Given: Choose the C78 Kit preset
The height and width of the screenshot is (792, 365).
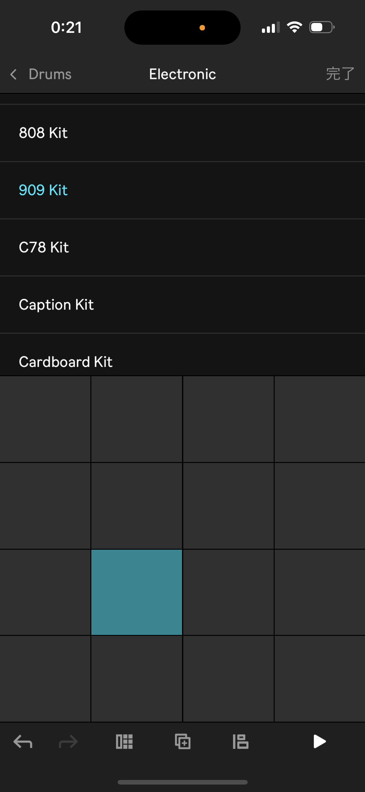Looking at the screenshot, I should pos(182,248).
